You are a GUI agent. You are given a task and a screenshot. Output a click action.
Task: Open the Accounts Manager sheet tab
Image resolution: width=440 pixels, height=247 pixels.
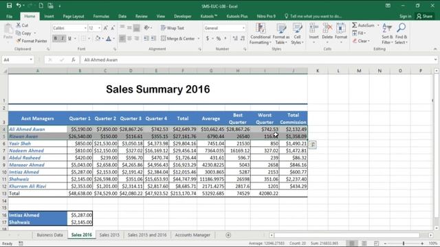(192, 235)
